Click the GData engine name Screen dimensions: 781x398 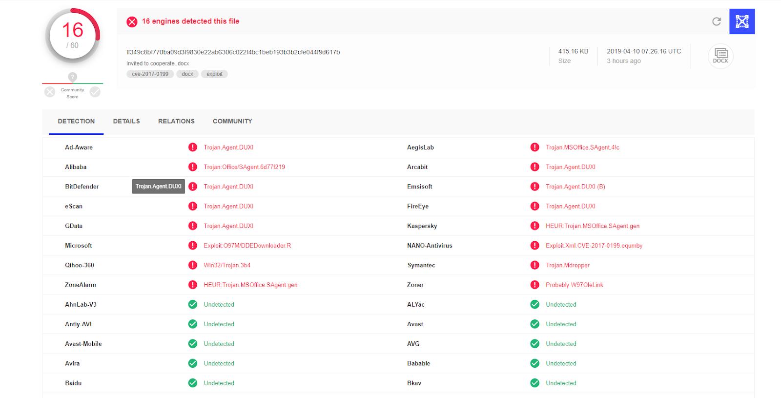(74, 226)
